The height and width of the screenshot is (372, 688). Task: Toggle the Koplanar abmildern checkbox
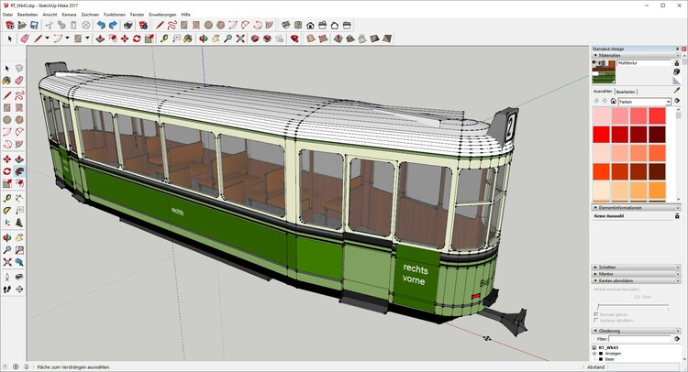tap(597, 322)
